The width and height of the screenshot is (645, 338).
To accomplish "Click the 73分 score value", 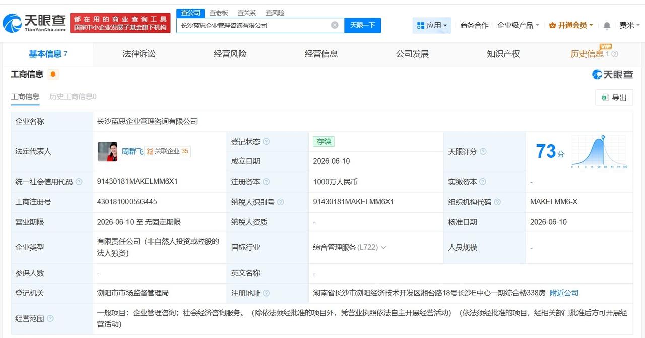I will (550, 151).
